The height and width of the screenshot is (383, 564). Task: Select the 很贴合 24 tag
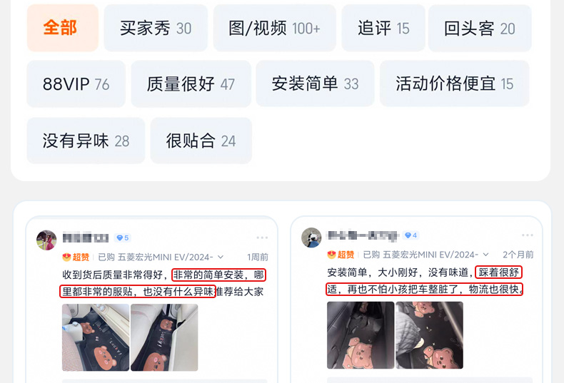click(201, 141)
